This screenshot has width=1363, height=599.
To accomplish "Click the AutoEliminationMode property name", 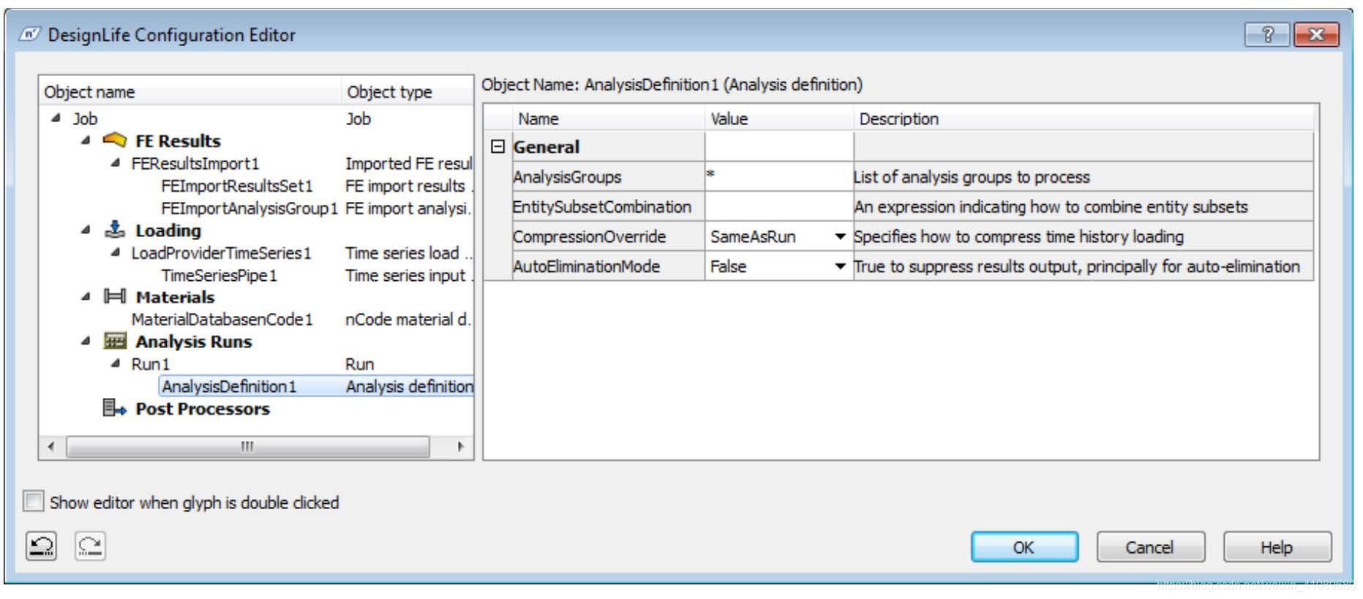I will click(x=587, y=267).
